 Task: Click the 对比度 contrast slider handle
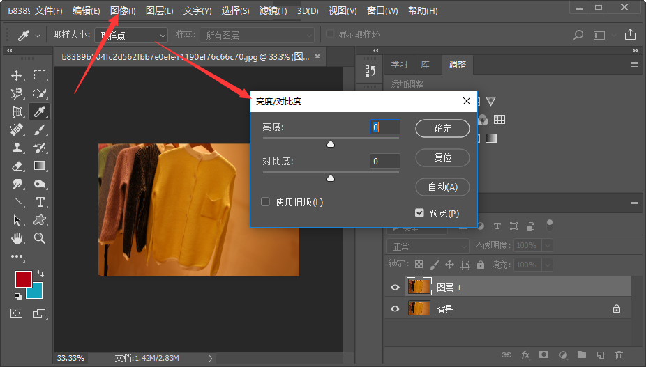pos(331,178)
